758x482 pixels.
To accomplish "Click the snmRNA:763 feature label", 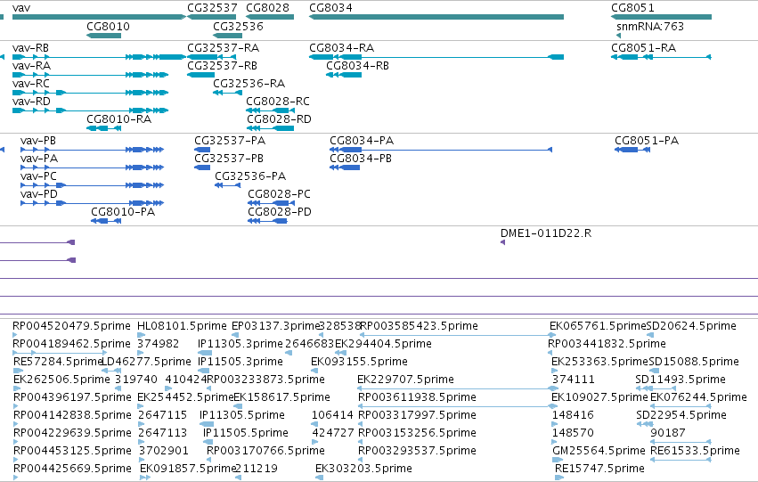I will [650, 26].
